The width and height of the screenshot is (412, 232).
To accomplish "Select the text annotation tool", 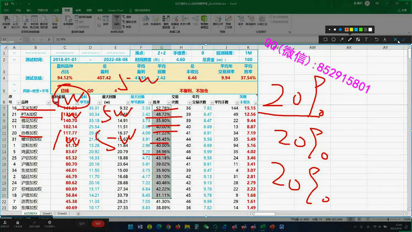I will [367, 40].
